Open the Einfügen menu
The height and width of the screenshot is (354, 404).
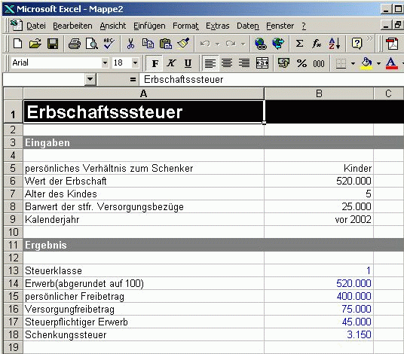coord(149,26)
